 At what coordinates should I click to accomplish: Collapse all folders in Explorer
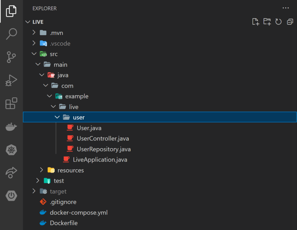point(290,22)
